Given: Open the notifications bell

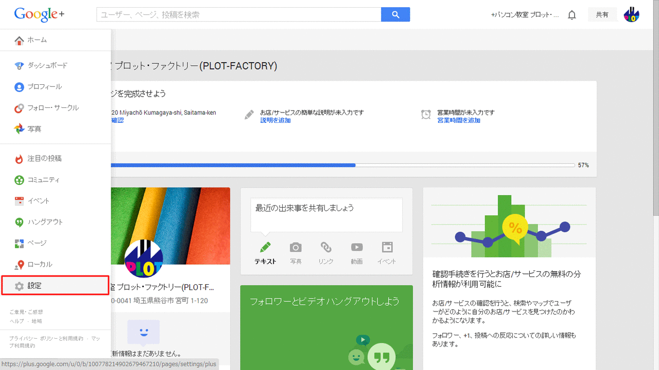Looking at the screenshot, I should coord(571,15).
